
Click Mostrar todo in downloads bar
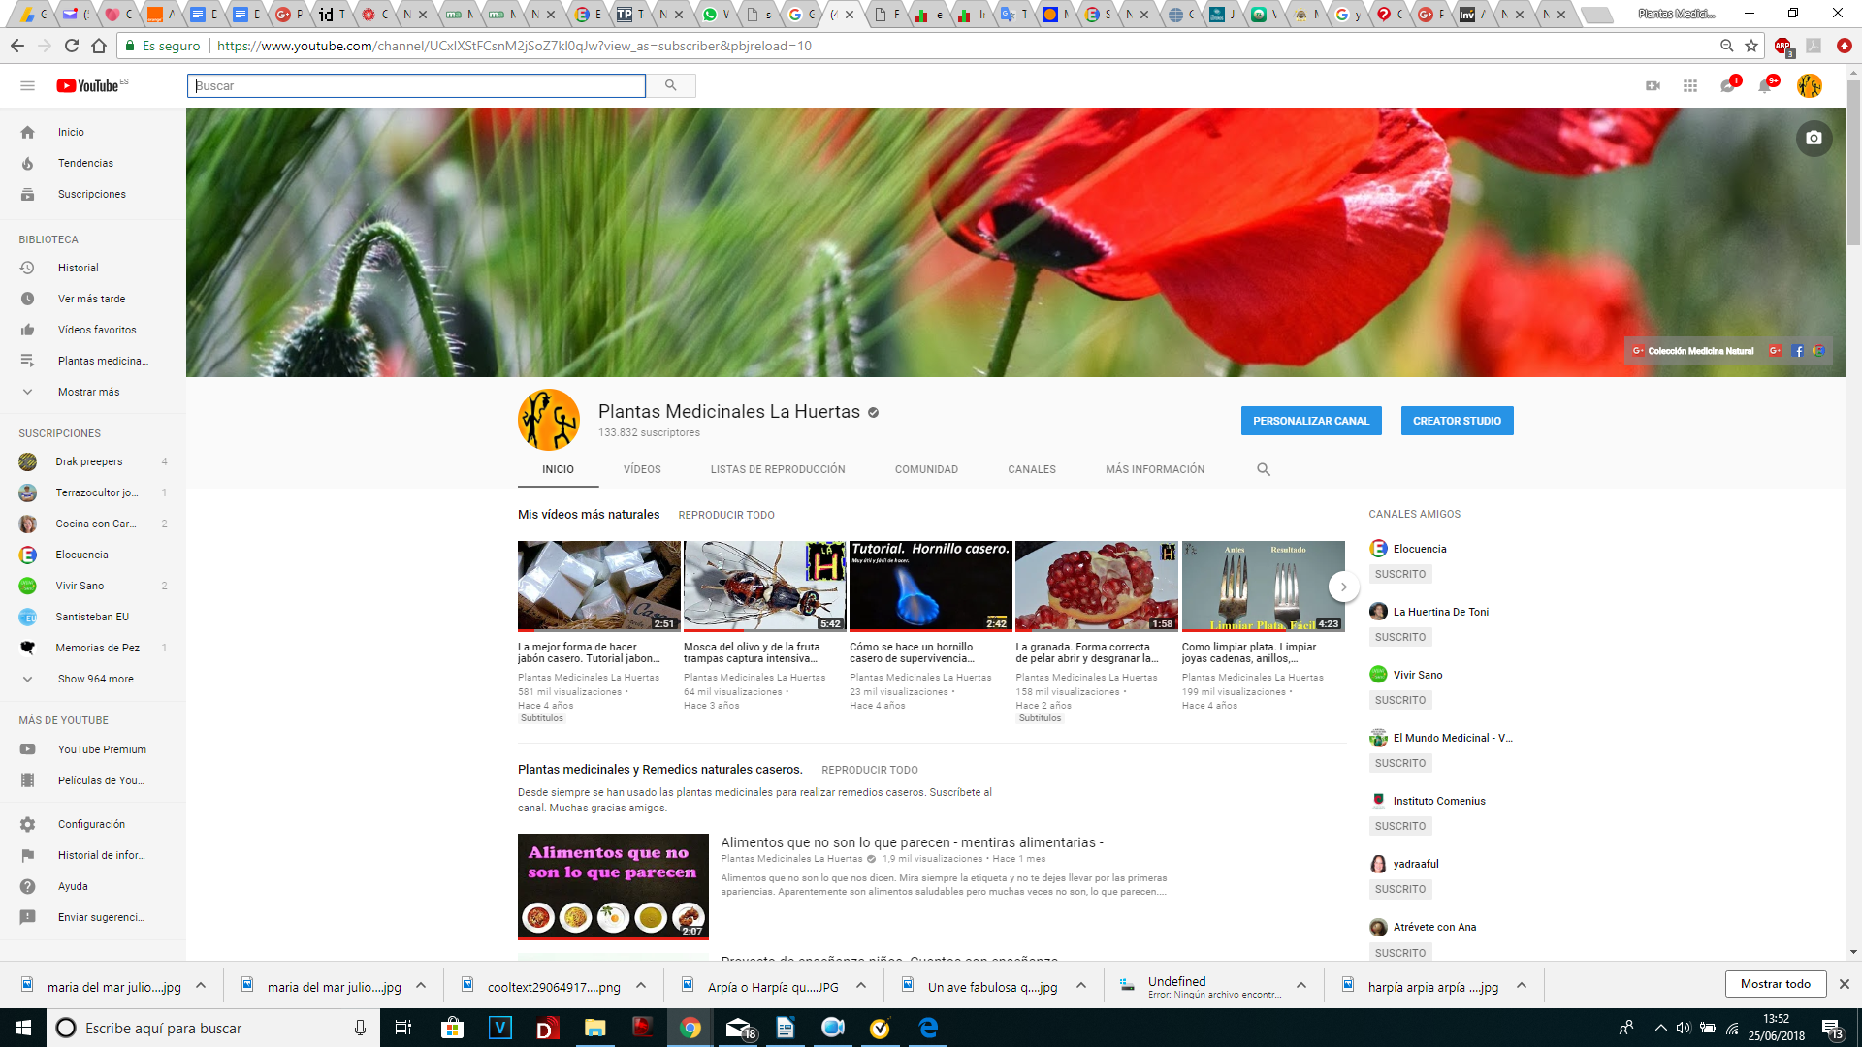tap(1775, 984)
